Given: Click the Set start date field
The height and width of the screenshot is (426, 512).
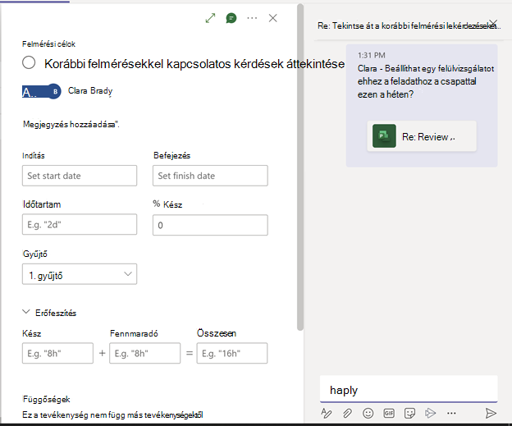Looking at the screenshot, I should 80,176.
